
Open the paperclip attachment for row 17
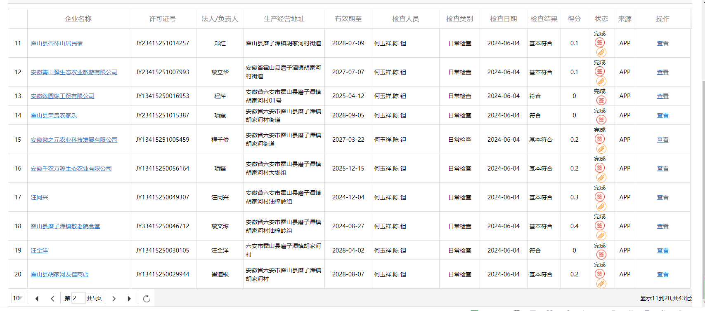click(601, 207)
